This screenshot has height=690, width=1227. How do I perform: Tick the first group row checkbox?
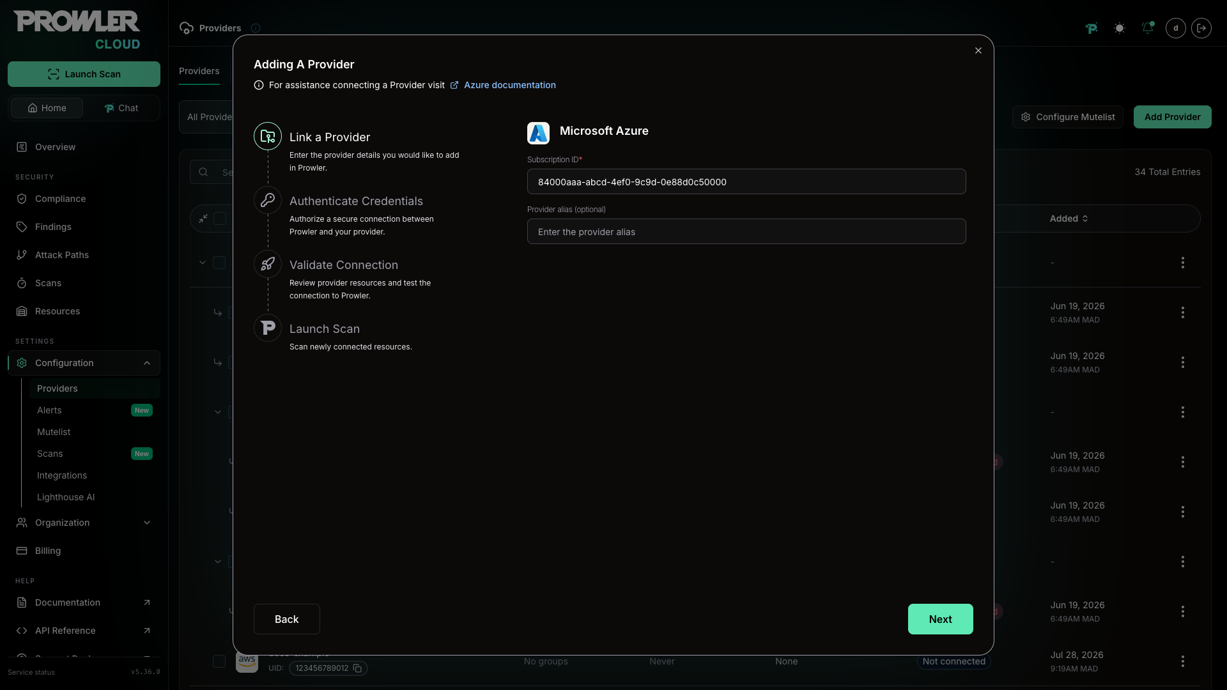pos(219,263)
